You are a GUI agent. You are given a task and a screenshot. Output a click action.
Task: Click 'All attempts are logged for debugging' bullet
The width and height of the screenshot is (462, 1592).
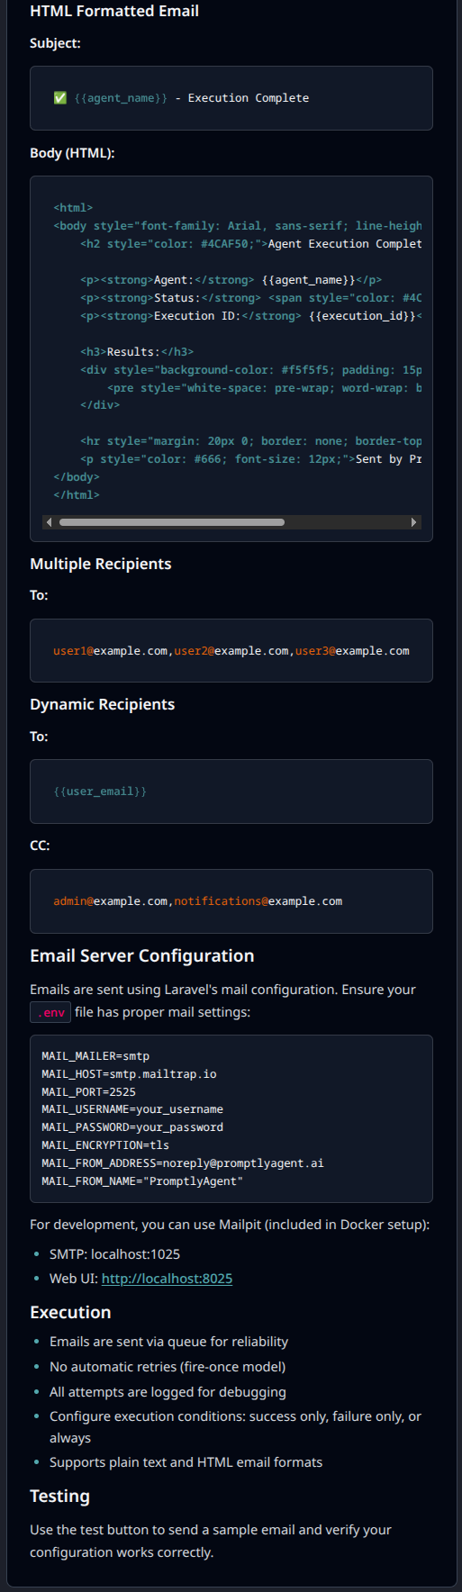point(168,1392)
